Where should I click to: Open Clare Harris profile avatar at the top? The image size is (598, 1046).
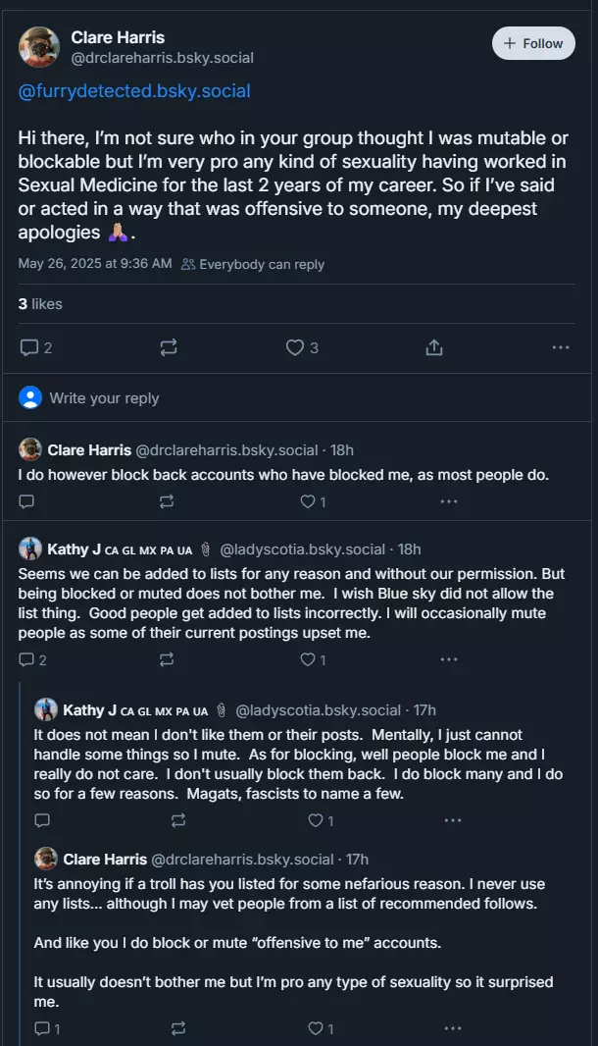pos(38,47)
